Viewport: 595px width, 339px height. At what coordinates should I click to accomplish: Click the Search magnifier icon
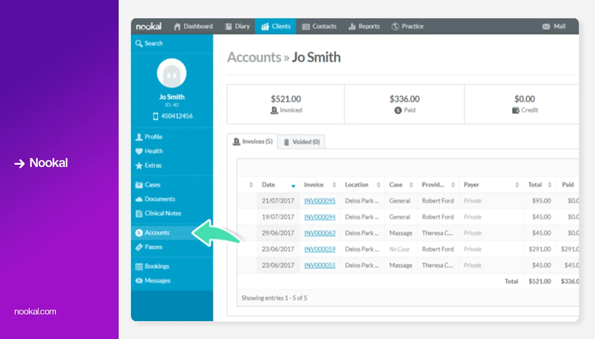pos(139,43)
